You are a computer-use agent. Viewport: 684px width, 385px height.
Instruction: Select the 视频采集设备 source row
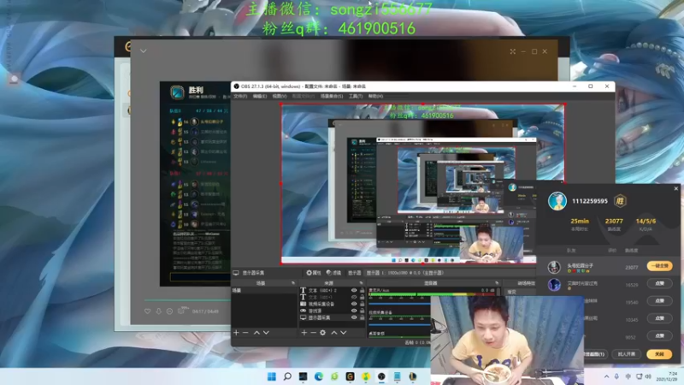332,304
